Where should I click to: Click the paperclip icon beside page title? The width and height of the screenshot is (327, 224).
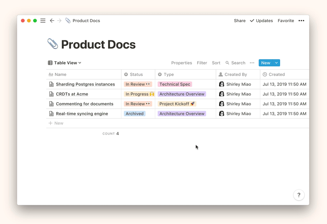(x=52, y=44)
